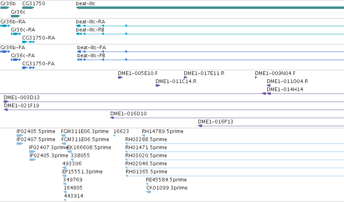
Task: Click the beat-IIIc-RA transcript line
Action: (x=210, y=26)
